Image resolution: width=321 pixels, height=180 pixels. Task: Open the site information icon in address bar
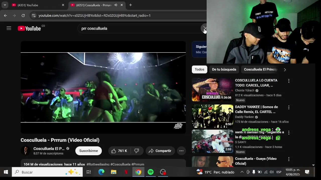pos(33,15)
